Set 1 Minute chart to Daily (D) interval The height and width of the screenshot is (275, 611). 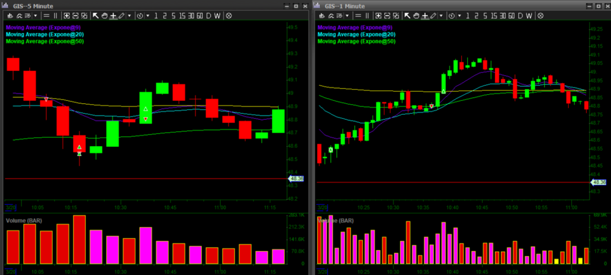519,15
